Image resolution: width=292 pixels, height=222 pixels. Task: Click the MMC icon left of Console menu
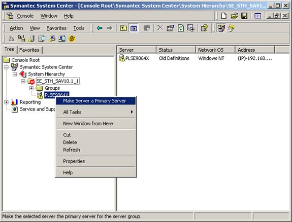click(x=10, y=16)
